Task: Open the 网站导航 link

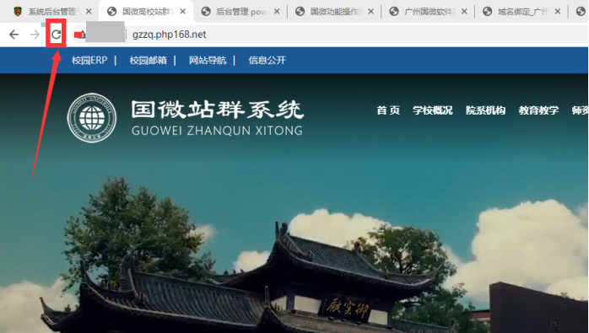Action: point(208,60)
